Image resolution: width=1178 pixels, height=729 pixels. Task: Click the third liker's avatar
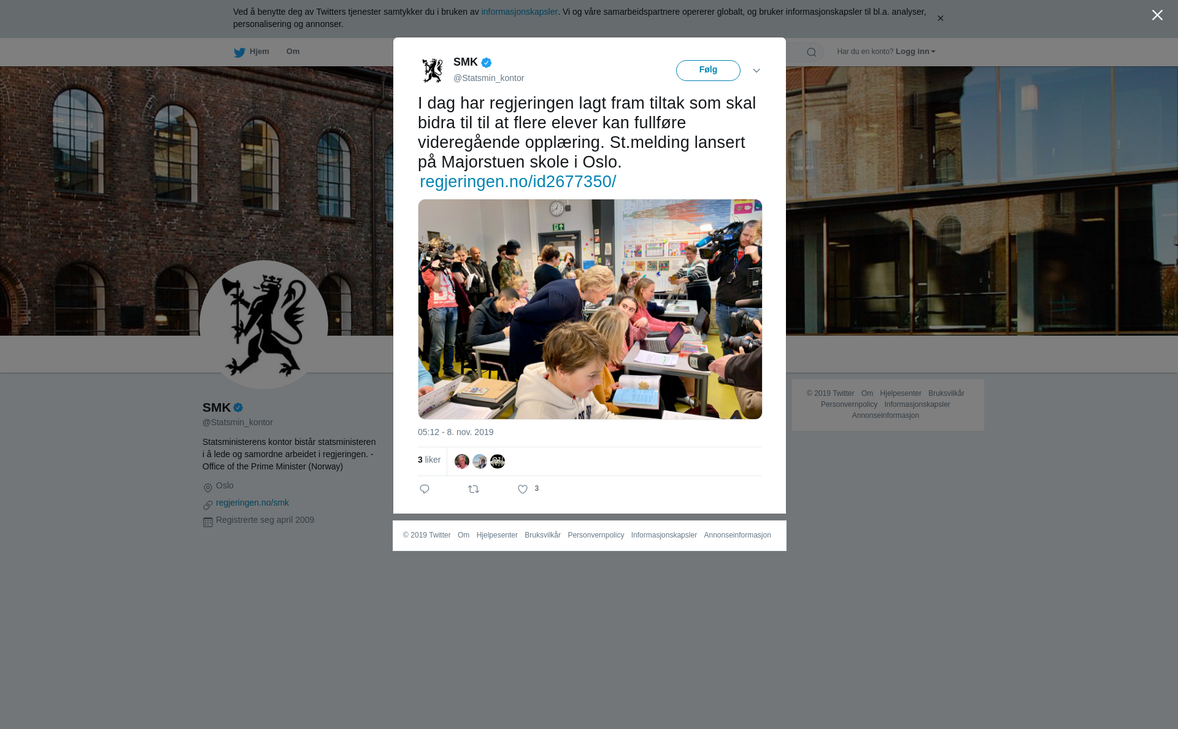(x=498, y=461)
